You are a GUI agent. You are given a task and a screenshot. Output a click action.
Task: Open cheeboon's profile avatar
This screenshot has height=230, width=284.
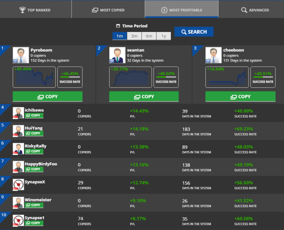(x=213, y=55)
